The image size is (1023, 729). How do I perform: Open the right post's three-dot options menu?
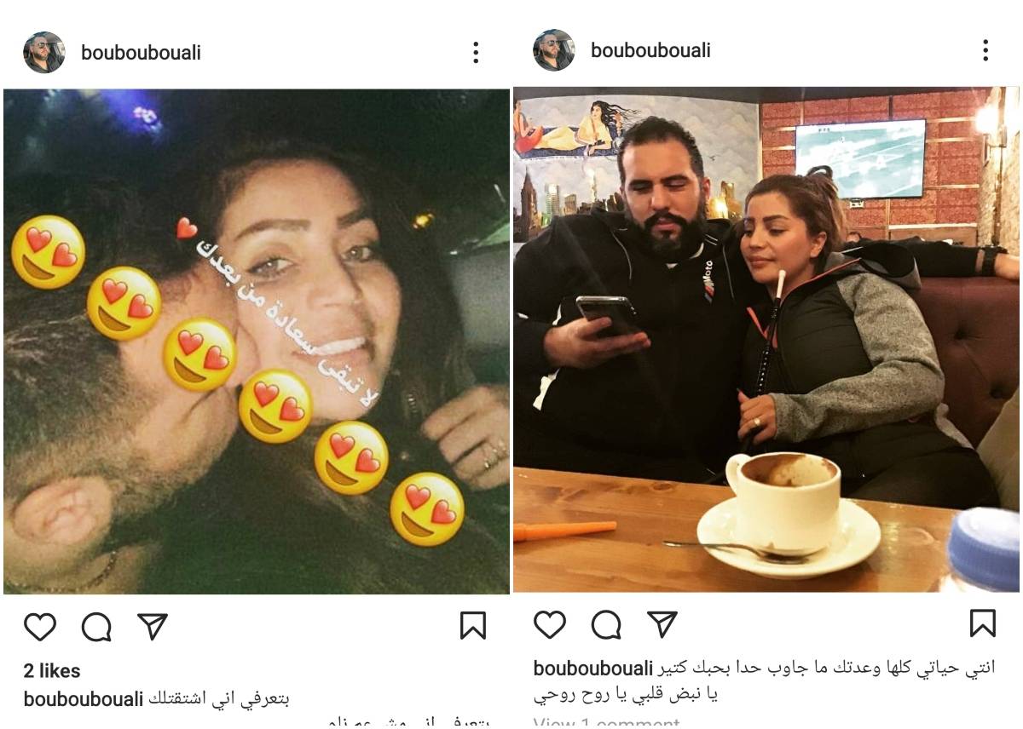(985, 50)
